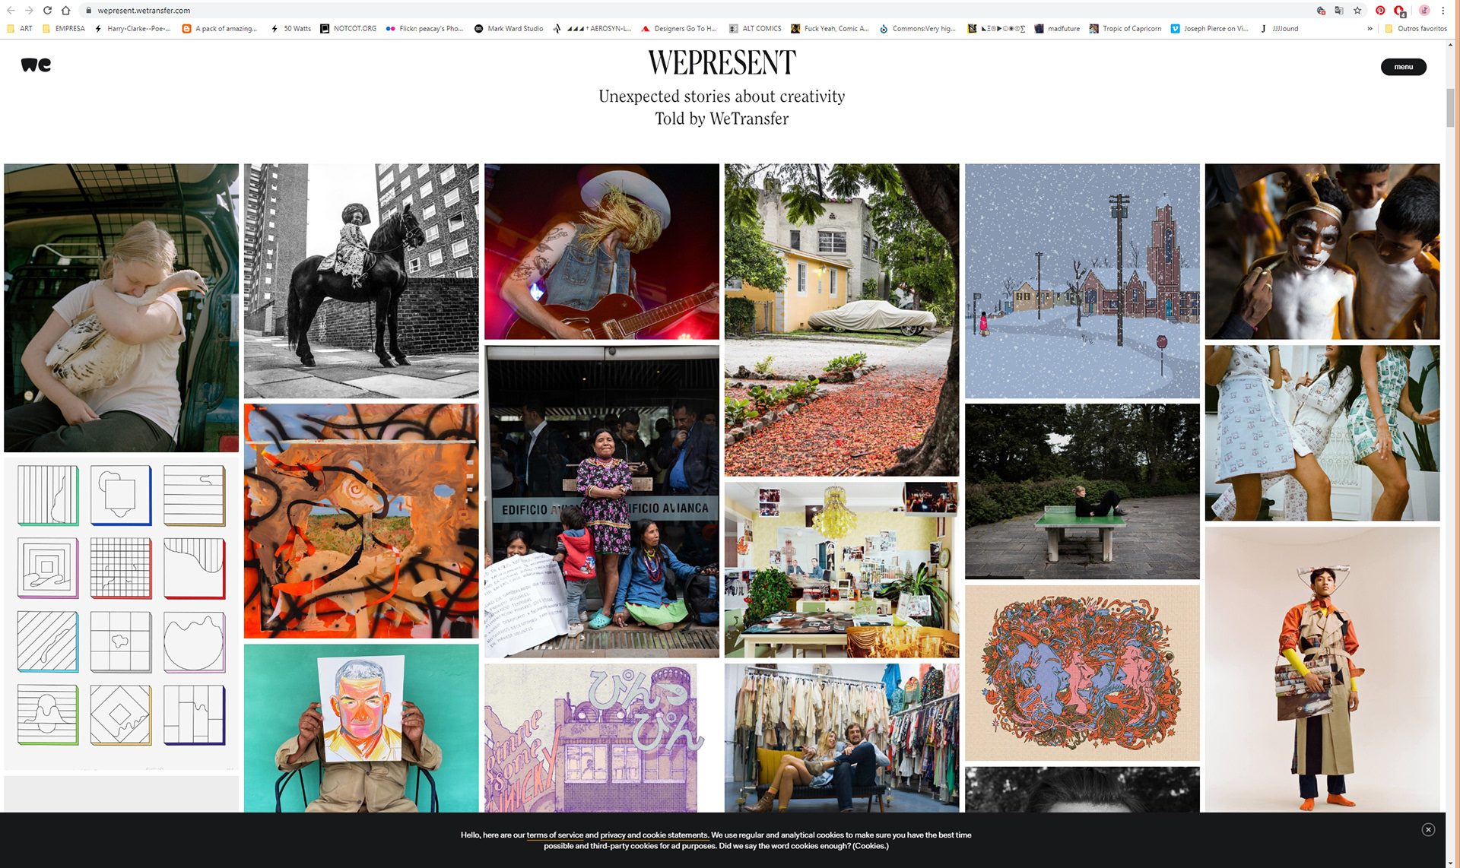Open the Pinterest extension icon
The width and height of the screenshot is (1460, 868).
tap(1380, 11)
